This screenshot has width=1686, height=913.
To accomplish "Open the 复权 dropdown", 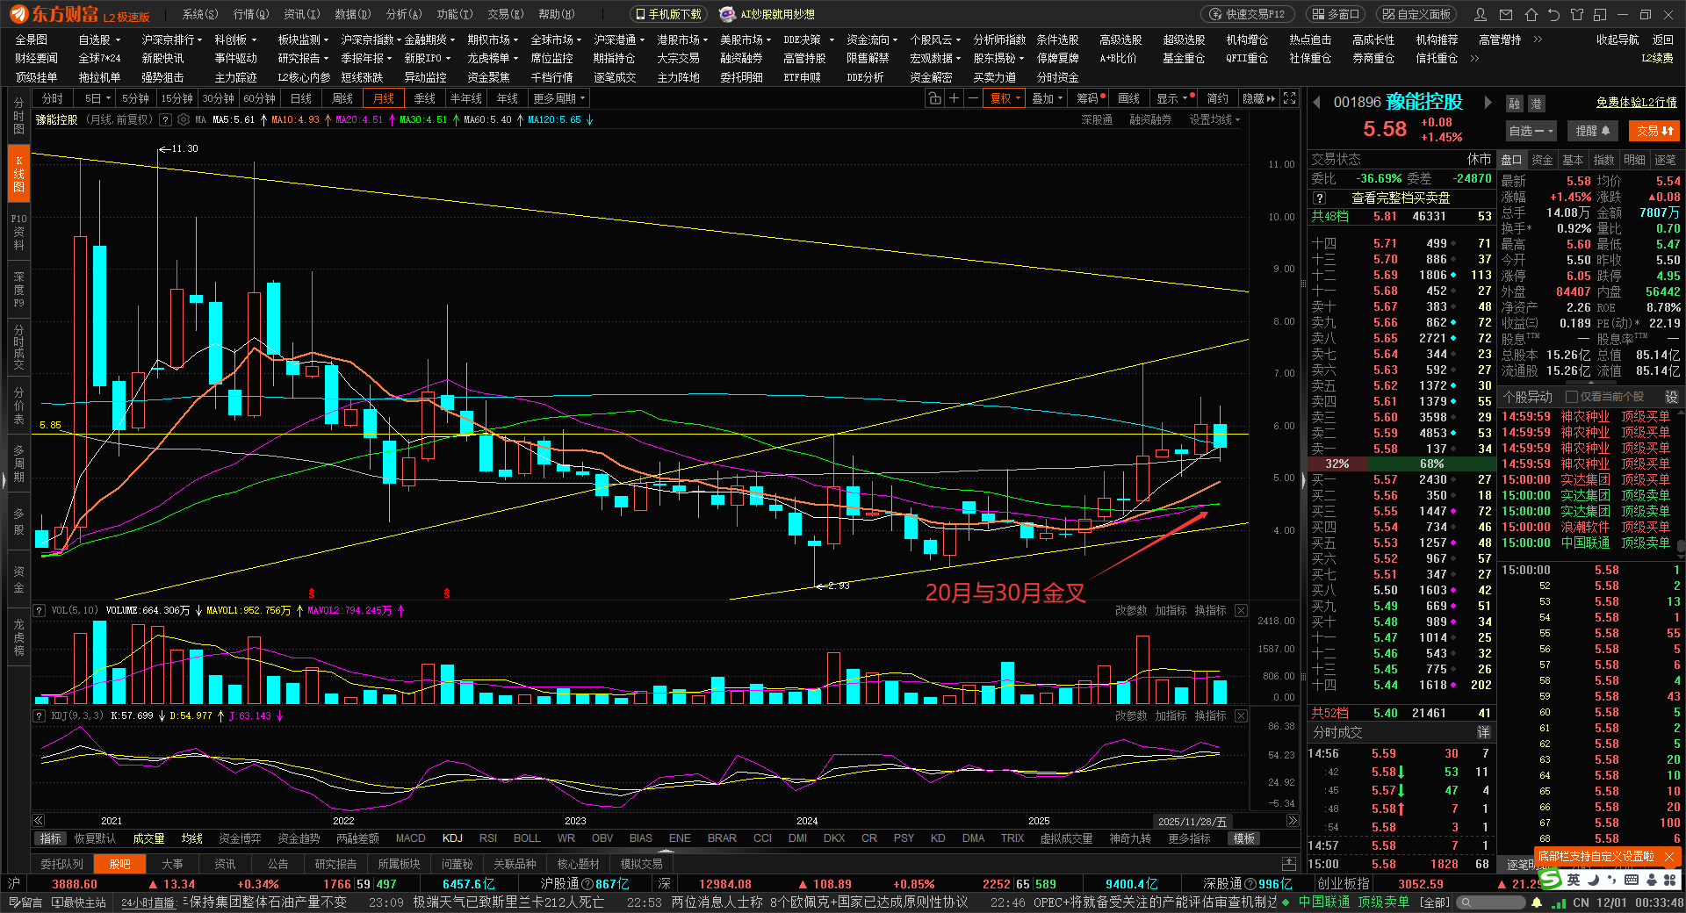I will 1005,98.
